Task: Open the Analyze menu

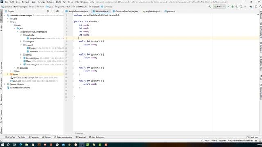Action: coord(42,2)
